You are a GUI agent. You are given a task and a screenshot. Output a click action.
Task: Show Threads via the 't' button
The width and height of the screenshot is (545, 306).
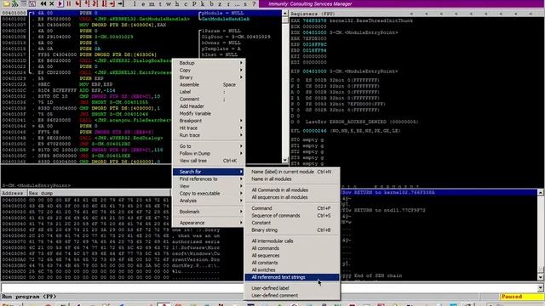click(x=160, y=3)
